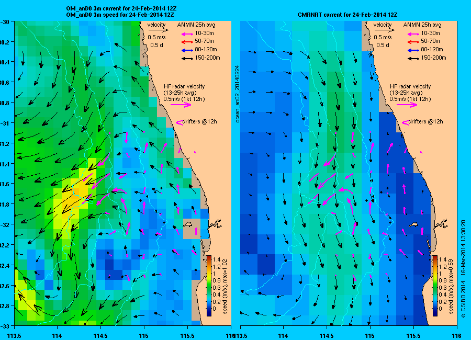Click latitude tick '-30' on the left axis
Image resolution: width=471 pixels, height=340 pixels.
(x=4, y=22)
